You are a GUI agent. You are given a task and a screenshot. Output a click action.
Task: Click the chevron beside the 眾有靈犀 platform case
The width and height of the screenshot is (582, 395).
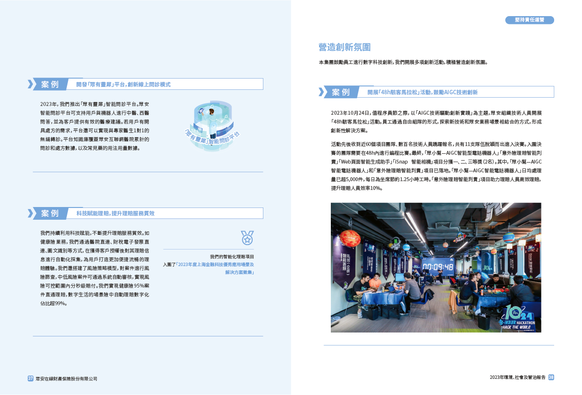(x=31, y=84)
